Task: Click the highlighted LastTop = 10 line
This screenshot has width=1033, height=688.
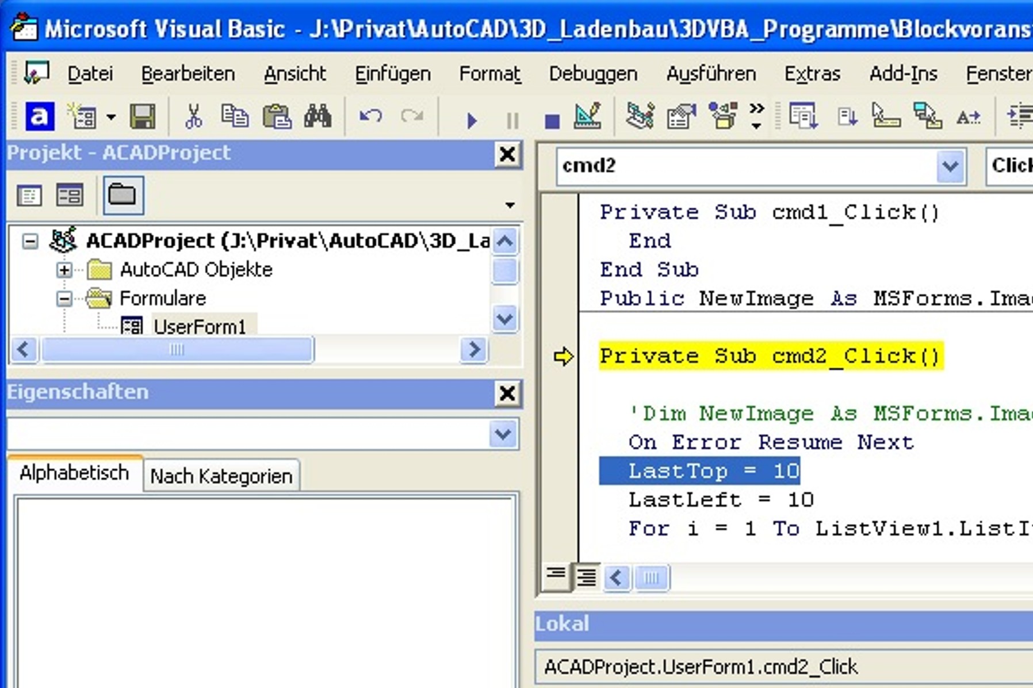Action: point(699,471)
